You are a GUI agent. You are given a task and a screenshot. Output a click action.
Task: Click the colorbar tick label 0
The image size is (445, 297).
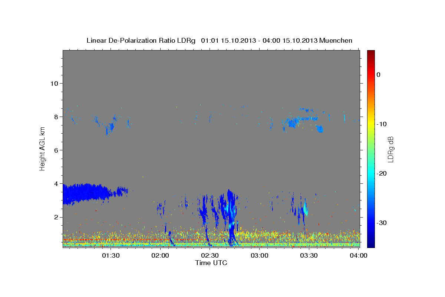click(x=379, y=75)
